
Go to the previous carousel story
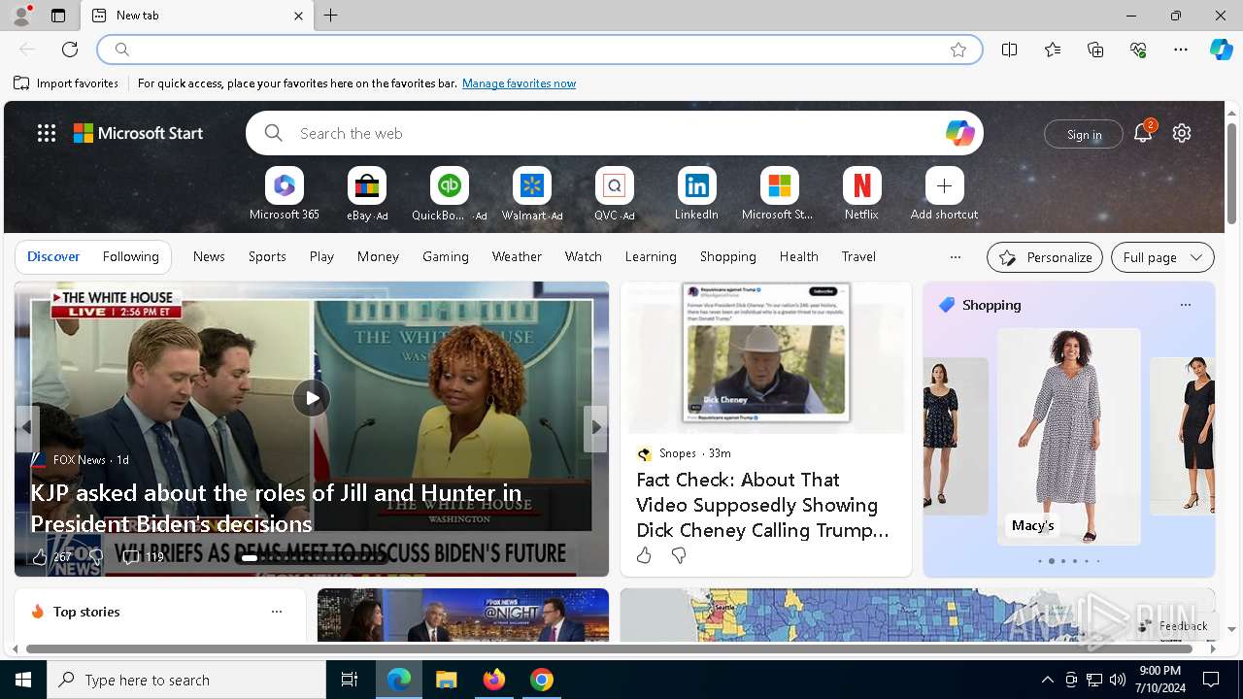coord(27,427)
